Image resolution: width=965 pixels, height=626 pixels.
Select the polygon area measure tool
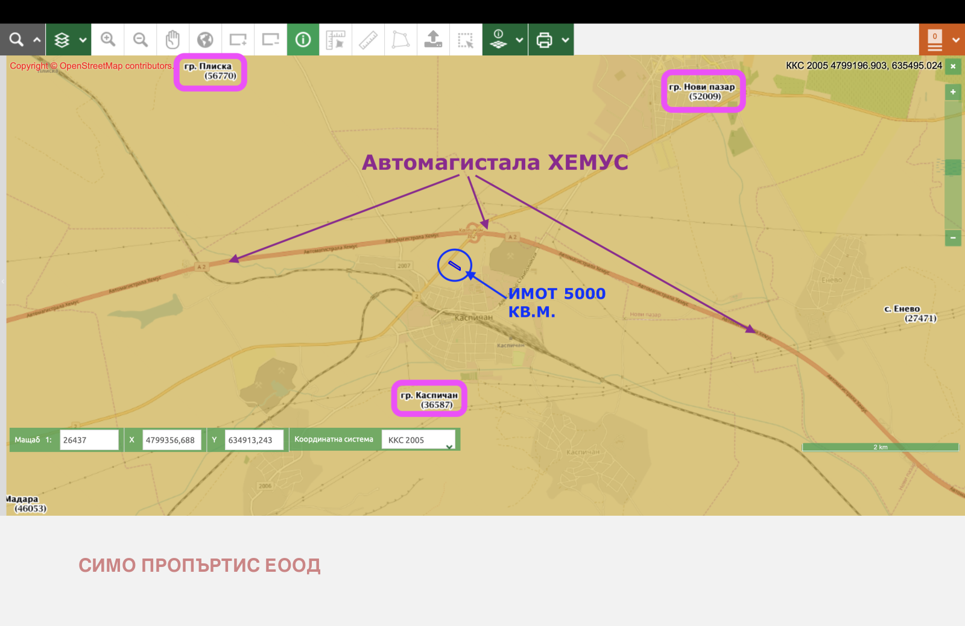[400, 40]
